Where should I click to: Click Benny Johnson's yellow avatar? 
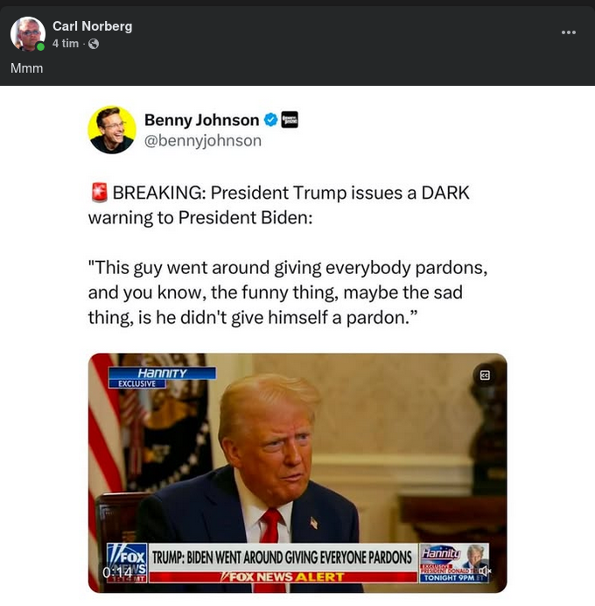tap(112, 130)
